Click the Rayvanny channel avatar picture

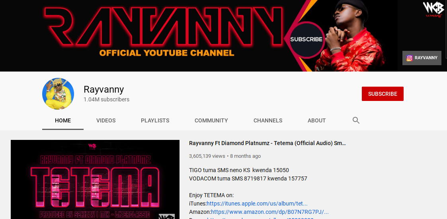tap(58, 94)
